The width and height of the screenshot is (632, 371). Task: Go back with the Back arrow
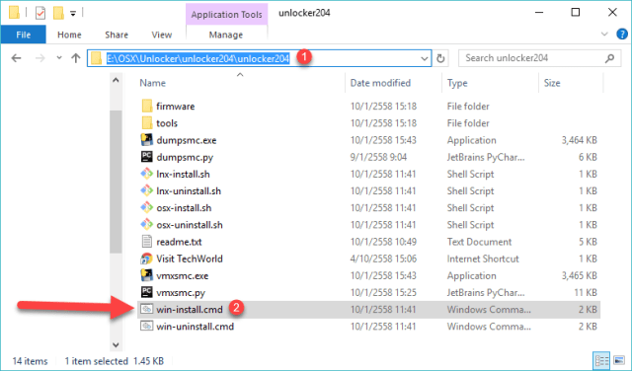[16, 58]
